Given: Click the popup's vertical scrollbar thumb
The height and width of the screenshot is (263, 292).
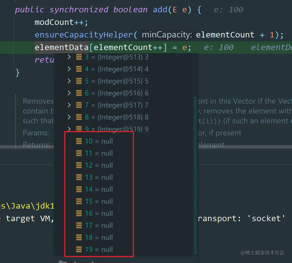Looking at the screenshot, I should click(195, 175).
